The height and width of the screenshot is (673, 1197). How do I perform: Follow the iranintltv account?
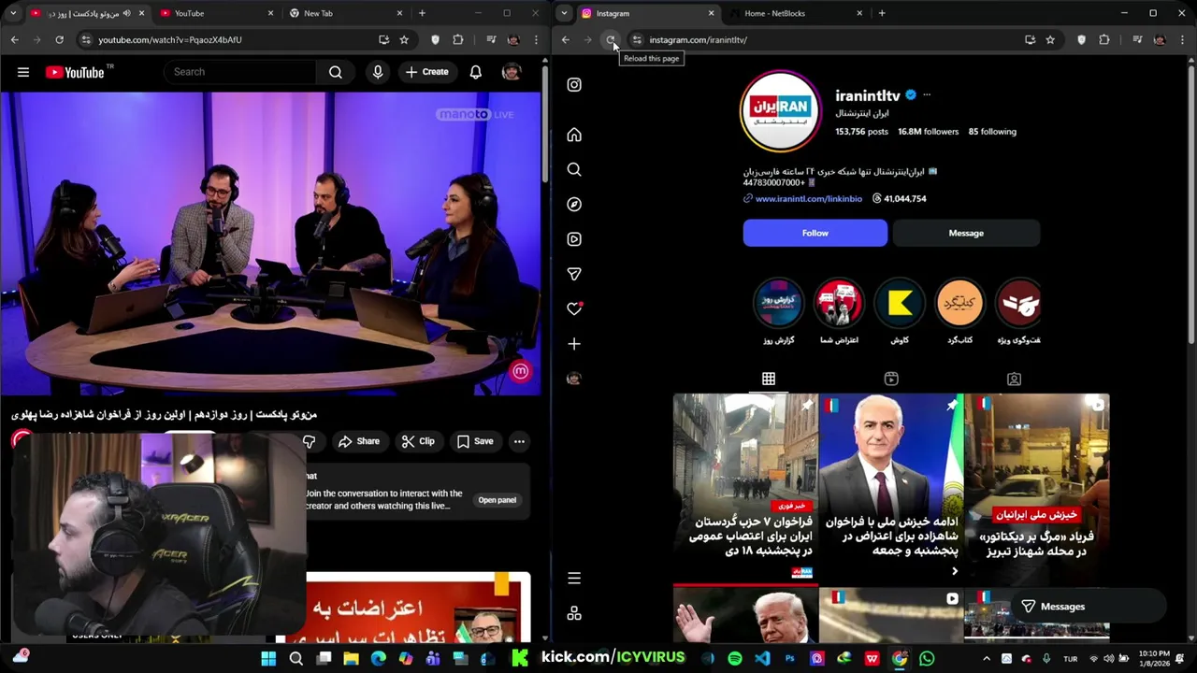pos(815,233)
